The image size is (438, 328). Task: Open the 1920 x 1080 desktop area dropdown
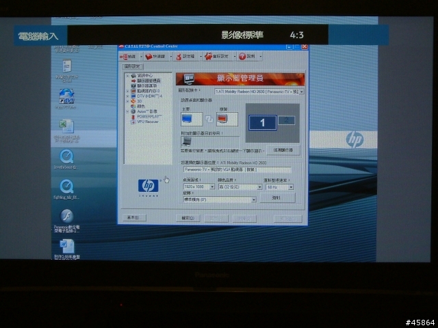(199, 187)
